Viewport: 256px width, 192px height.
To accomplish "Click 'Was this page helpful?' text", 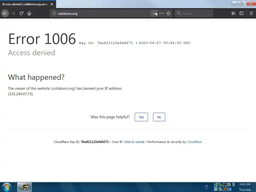I will (110, 117).
